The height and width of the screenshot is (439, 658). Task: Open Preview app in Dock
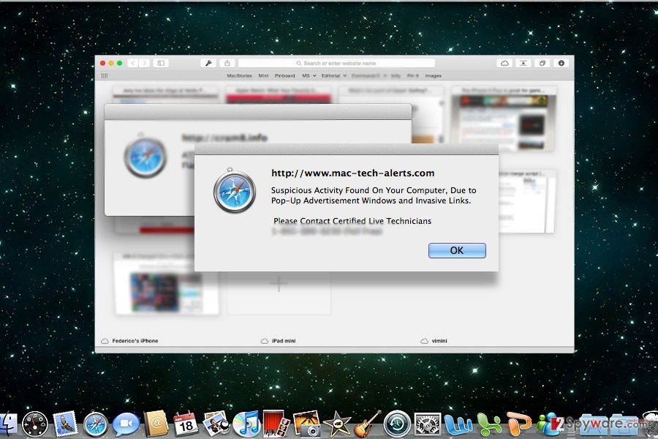[x=216, y=424]
